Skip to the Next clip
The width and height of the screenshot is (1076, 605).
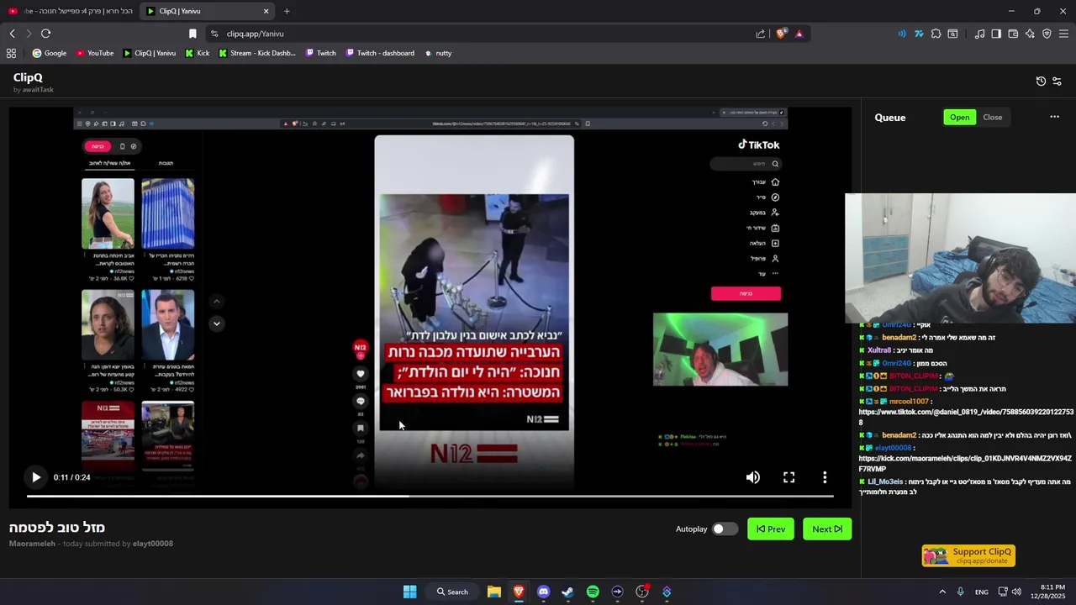(x=827, y=529)
